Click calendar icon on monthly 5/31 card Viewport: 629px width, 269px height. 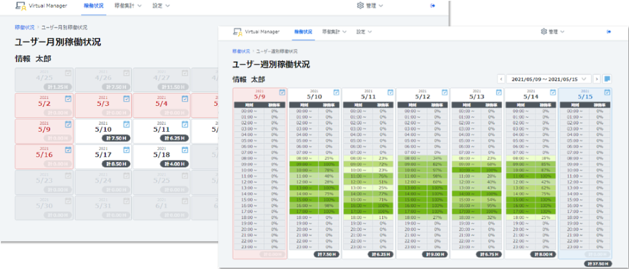[126, 201]
